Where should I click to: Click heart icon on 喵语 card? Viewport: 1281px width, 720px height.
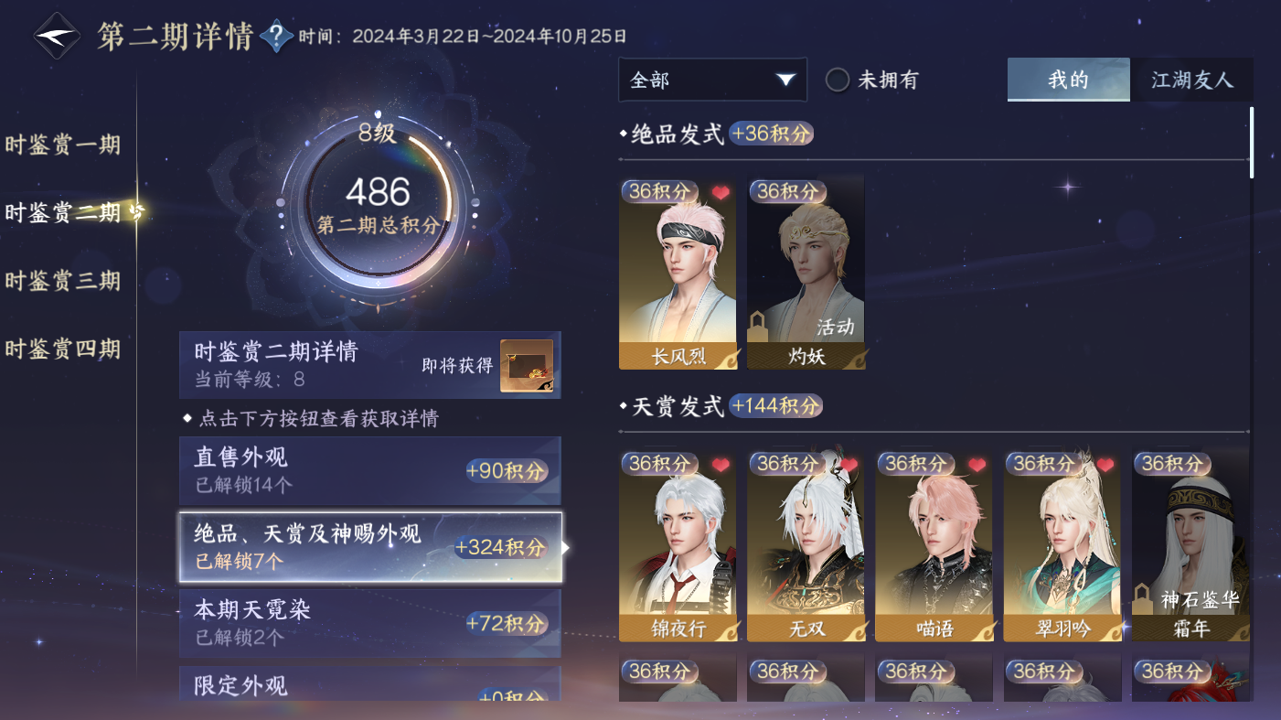point(977,465)
